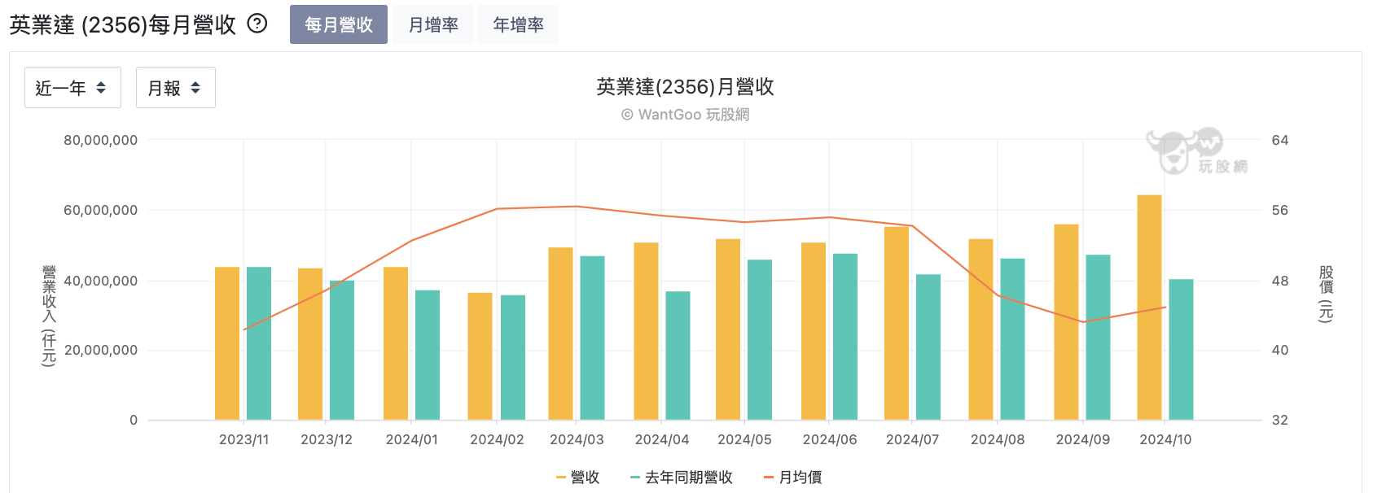The width and height of the screenshot is (1373, 493).
Task: Click the help question mark icon
Action: click(257, 24)
